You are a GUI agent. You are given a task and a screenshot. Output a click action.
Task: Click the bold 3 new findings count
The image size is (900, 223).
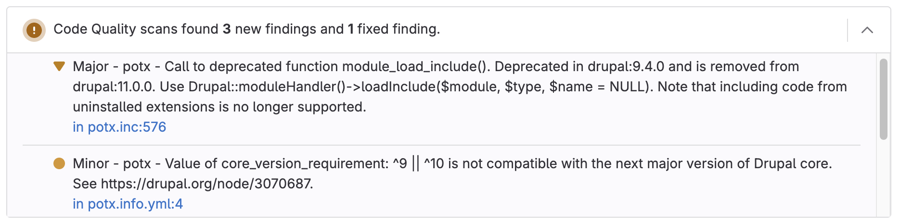tap(226, 29)
